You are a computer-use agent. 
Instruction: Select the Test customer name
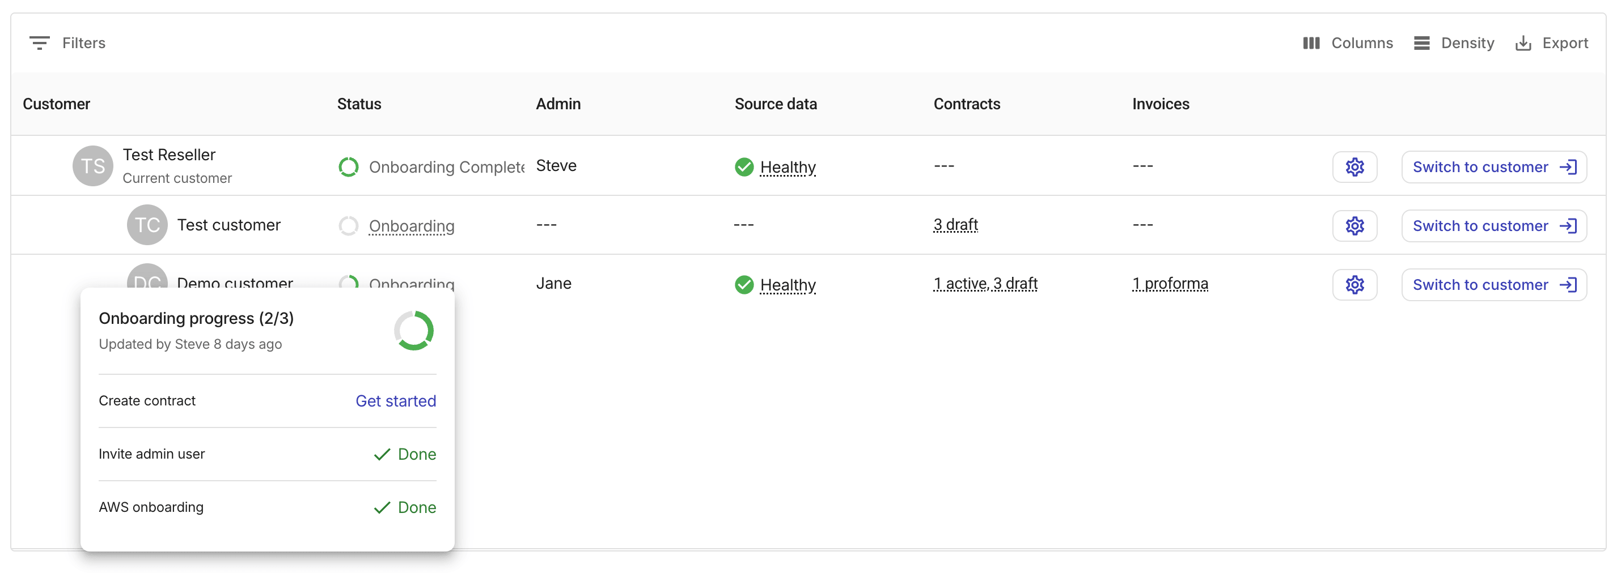(x=228, y=225)
